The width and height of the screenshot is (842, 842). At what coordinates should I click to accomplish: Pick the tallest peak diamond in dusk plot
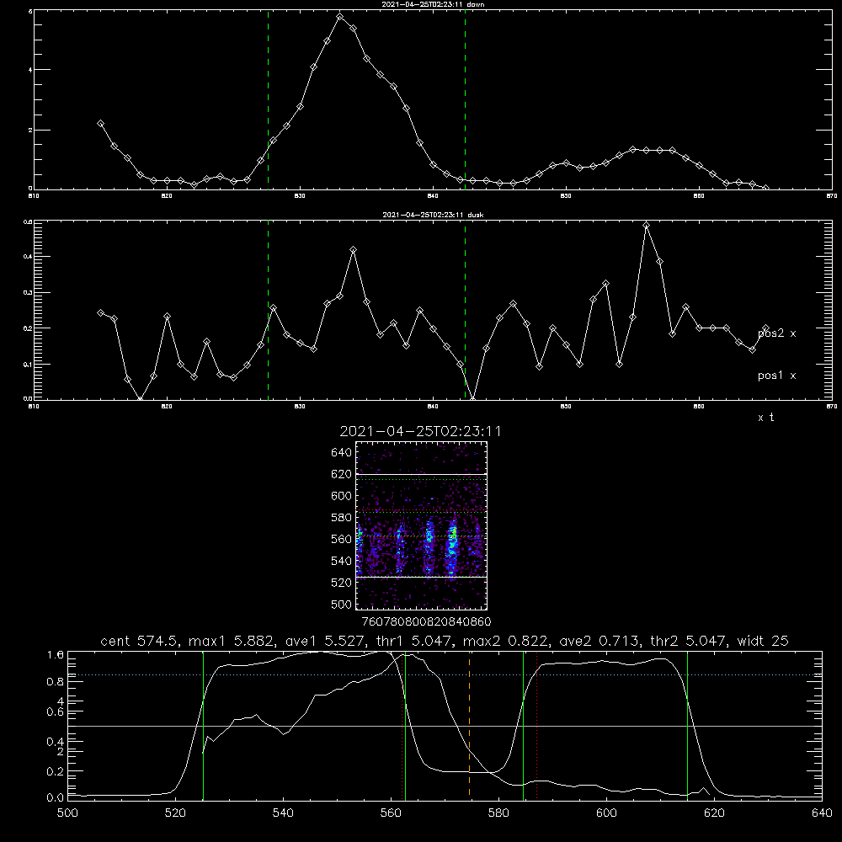pos(647,226)
